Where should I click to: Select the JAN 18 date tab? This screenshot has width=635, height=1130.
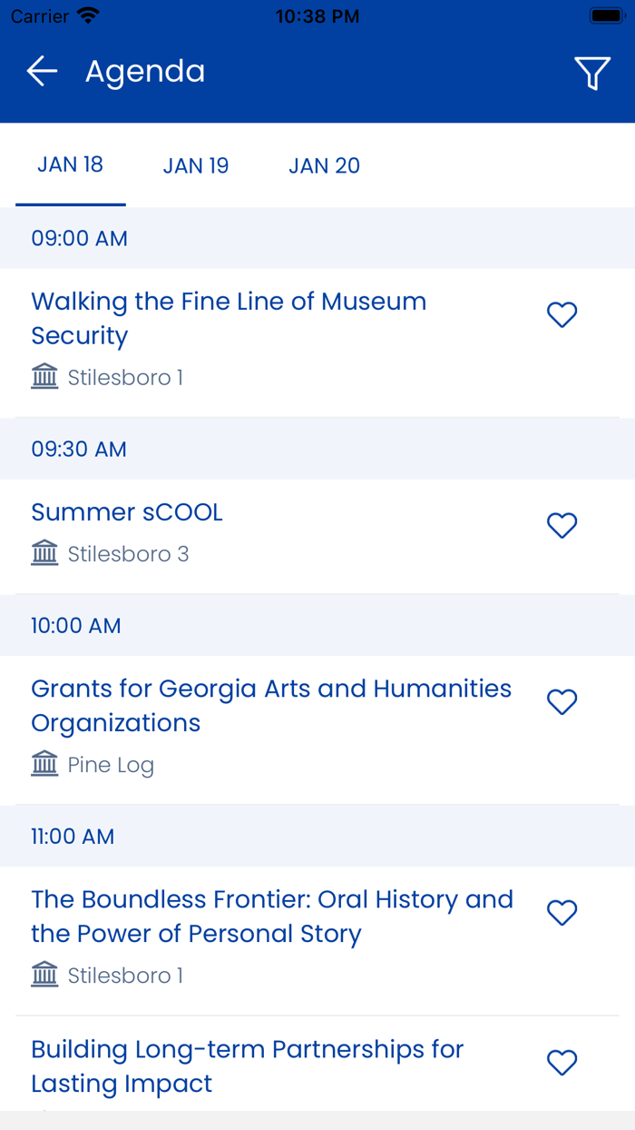(70, 164)
